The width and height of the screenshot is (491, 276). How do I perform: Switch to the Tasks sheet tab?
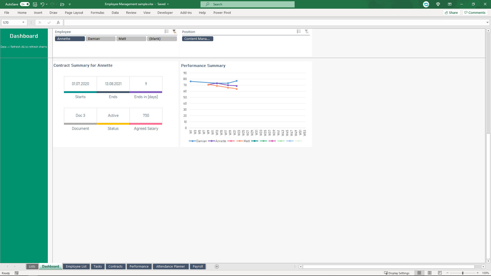(x=98, y=266)
